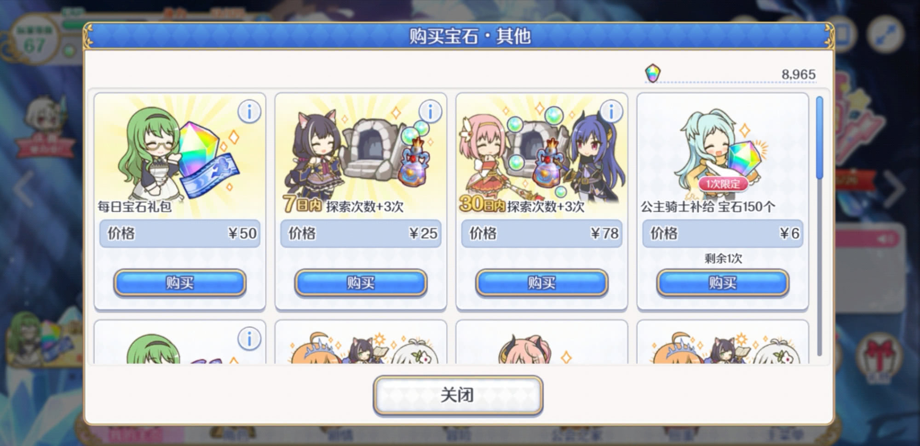
Task: Click the rainbow gem currency icon
Action: coord(653,73)
